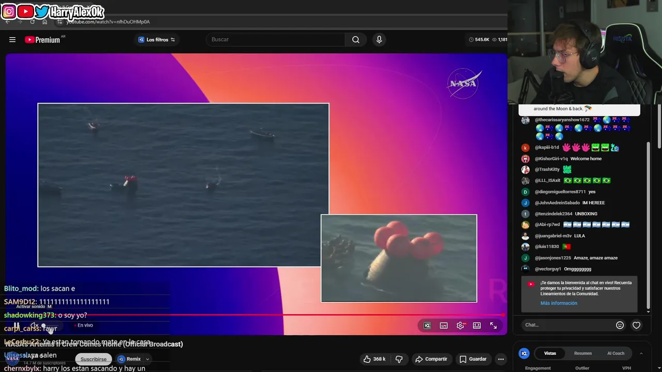Click the views count eye stat in header
The image size is (662, 372).
pyautogui.click(x=500, y=40)
